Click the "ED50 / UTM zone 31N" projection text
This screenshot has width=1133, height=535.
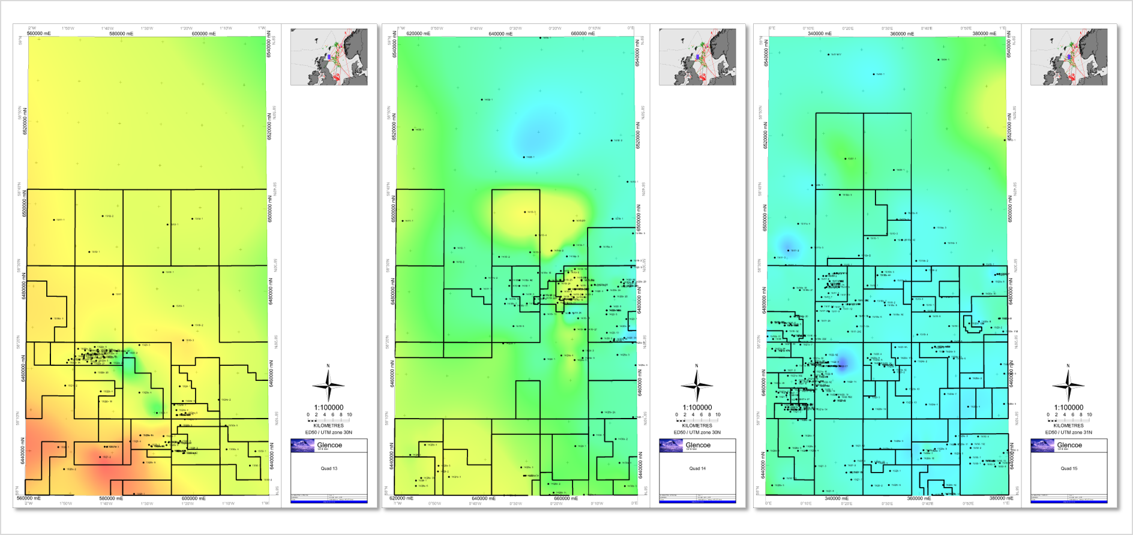(1069, 432)
